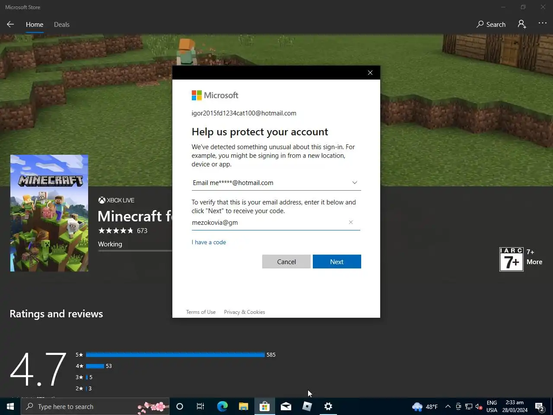The image size is (553, 415).
Task: Open the 'I have a code' link
Action: (209, 242)
